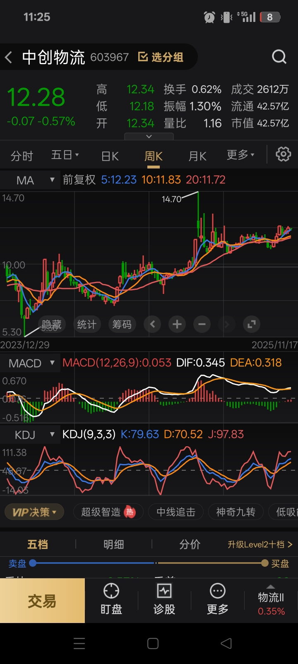
Task: Tap the battery indicator in status bar
Action: point(270,17)
